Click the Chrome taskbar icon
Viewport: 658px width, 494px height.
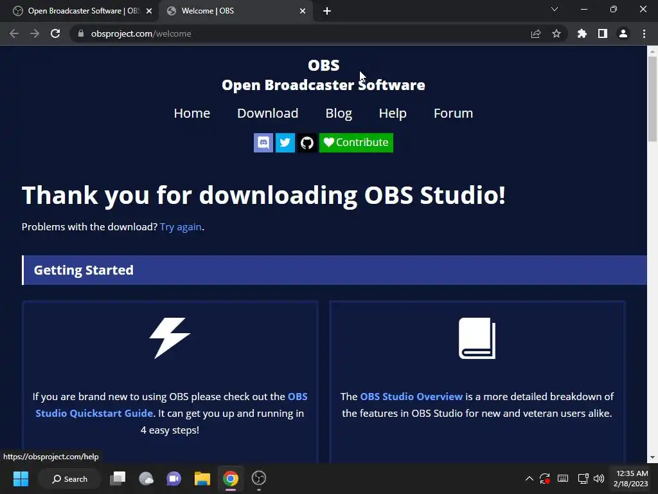(231, 479)
